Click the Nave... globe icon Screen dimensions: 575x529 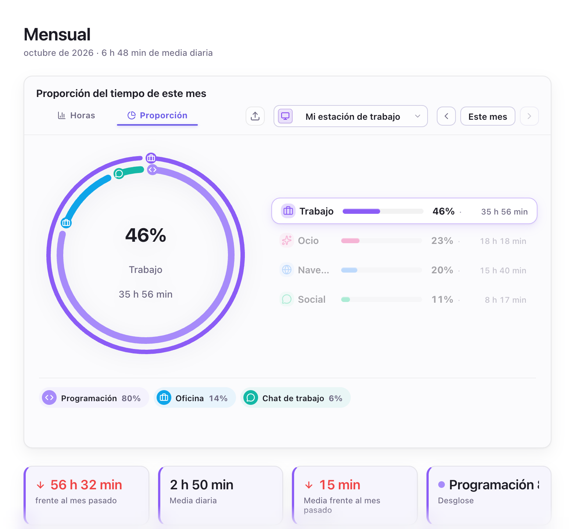click(287, 270)
